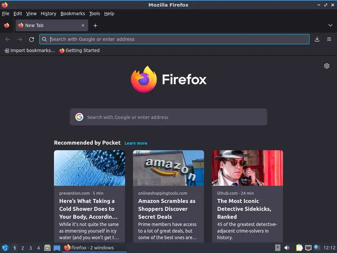Click the removable media eject tray icon
Screen dimensions: 337x253
click(278, 248)
